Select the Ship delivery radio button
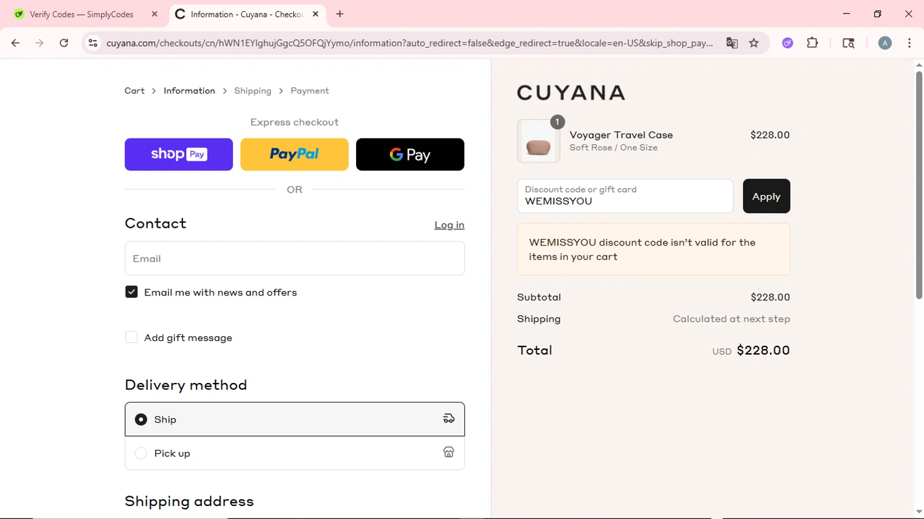This screenshot has height=519, width=924. pos(141,419)
